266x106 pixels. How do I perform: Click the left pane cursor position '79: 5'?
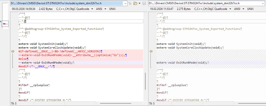(x=14, y=103)
